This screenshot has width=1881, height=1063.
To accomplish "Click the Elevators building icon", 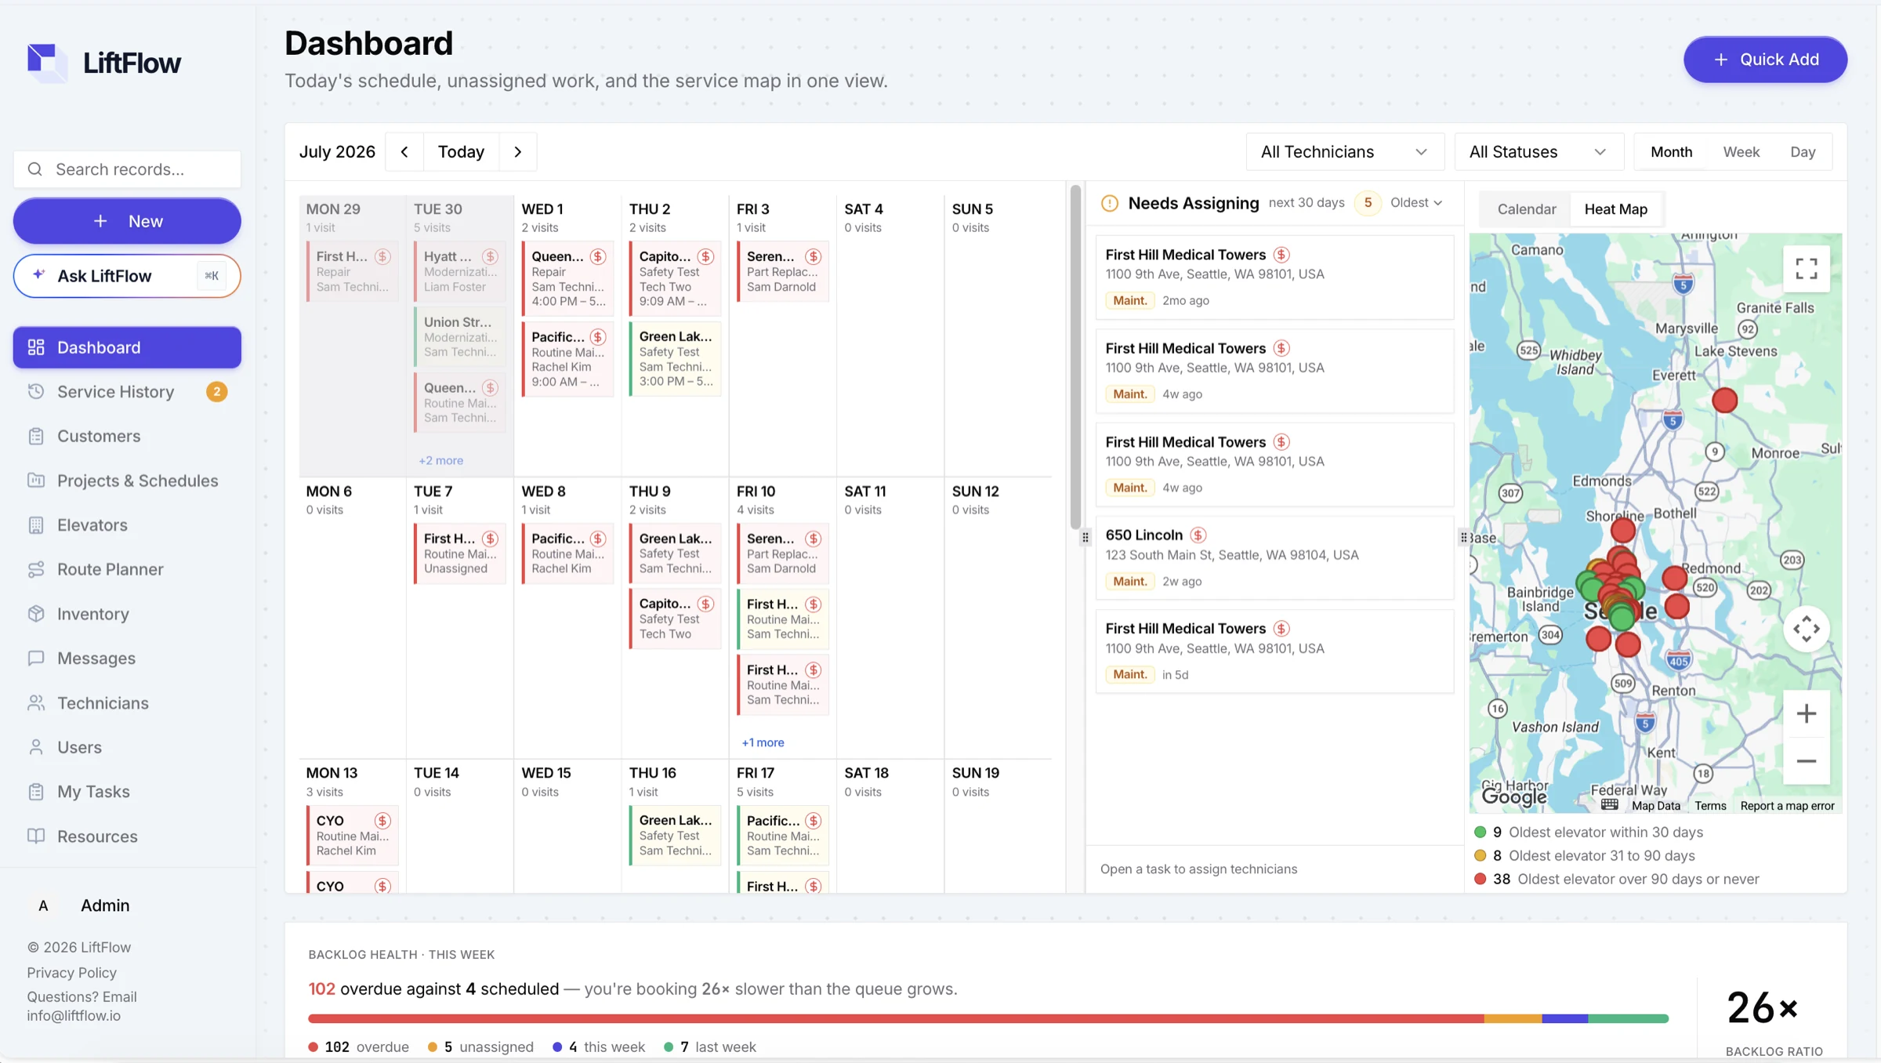I will pos(36,525).
